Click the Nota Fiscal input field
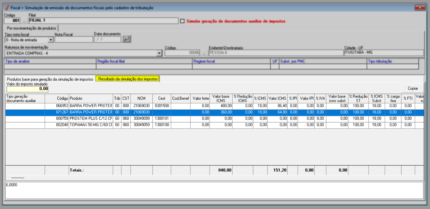Image resolution: width=430 pixels, height=209 pixels. coord(74,40)
